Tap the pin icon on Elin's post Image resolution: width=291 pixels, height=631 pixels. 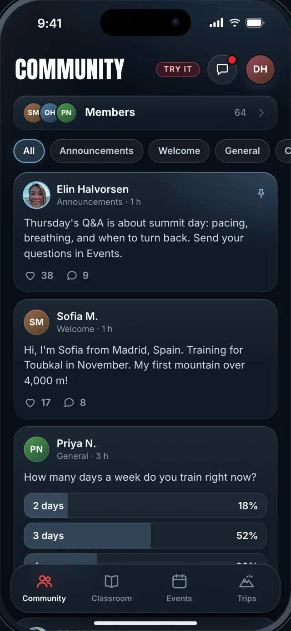click(261, 194)
